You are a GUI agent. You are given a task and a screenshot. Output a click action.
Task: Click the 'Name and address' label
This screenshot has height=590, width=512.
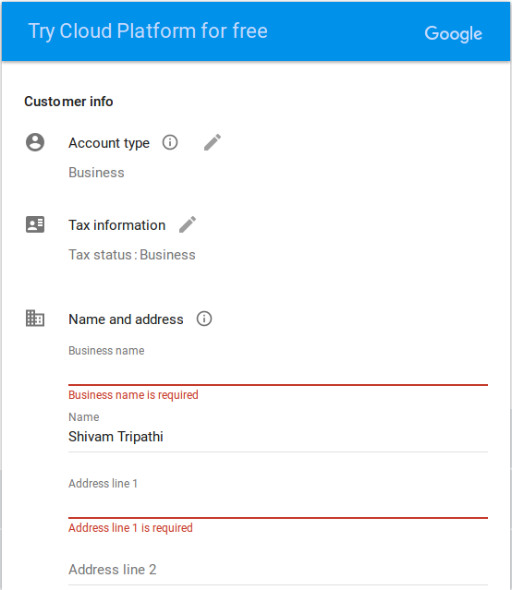coord(126,319)
